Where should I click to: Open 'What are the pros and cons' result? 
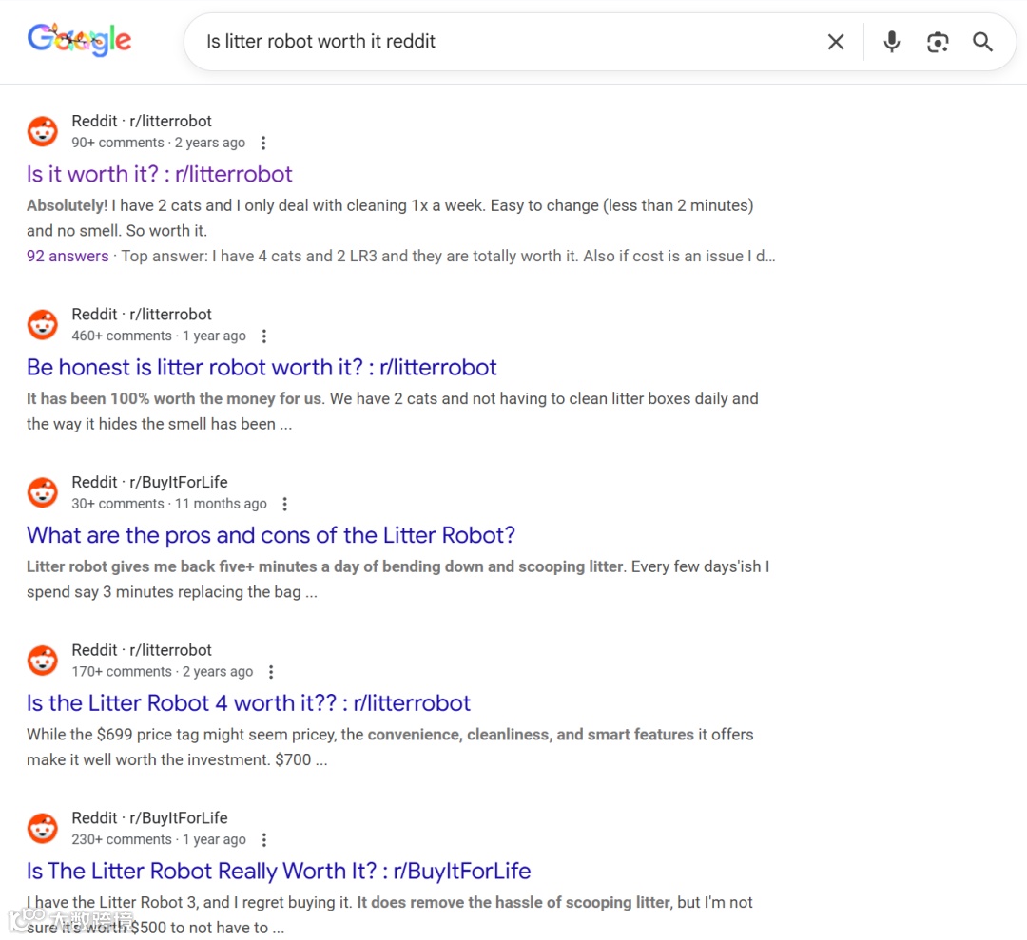(x=270, y=535)
